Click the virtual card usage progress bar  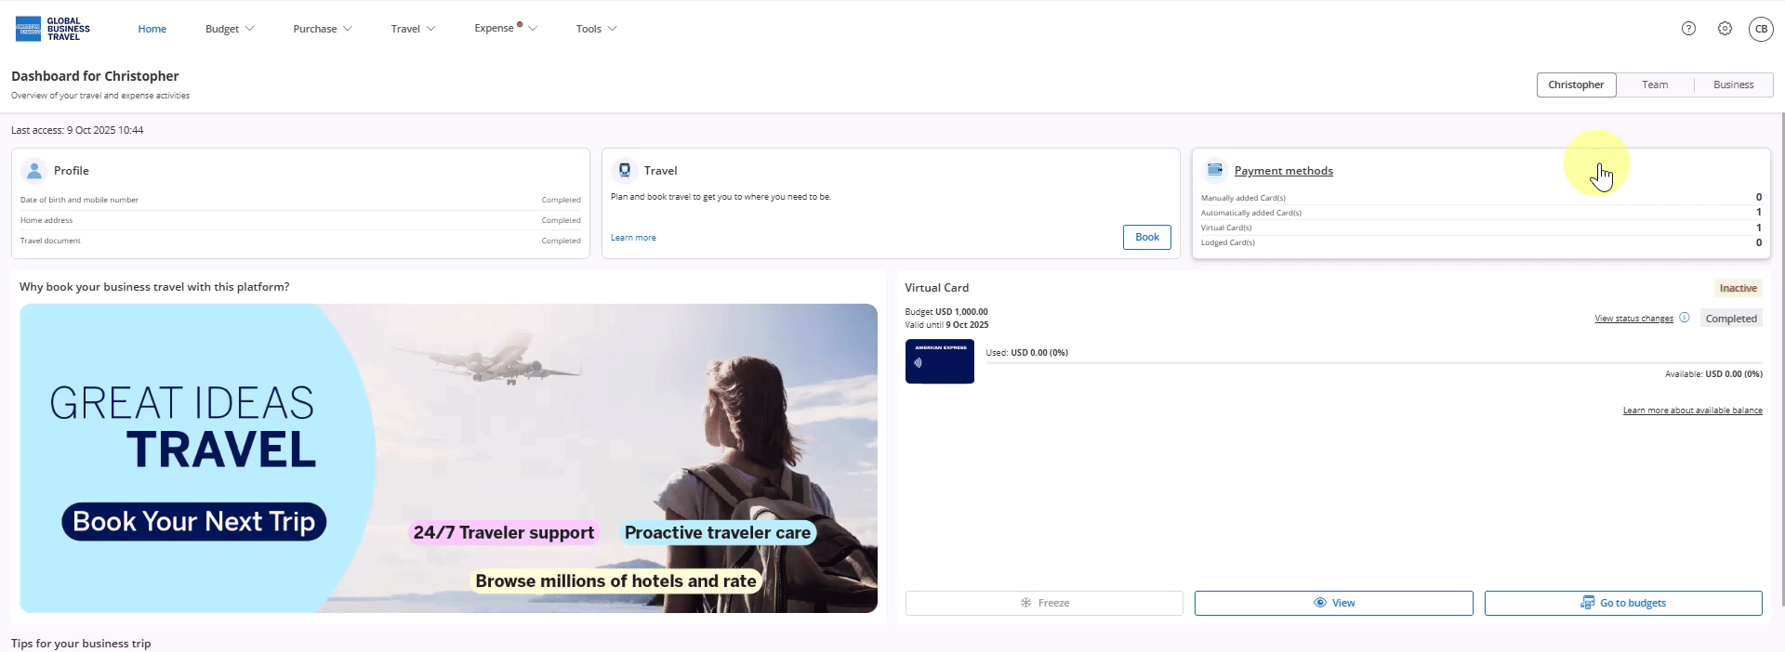1374,363
